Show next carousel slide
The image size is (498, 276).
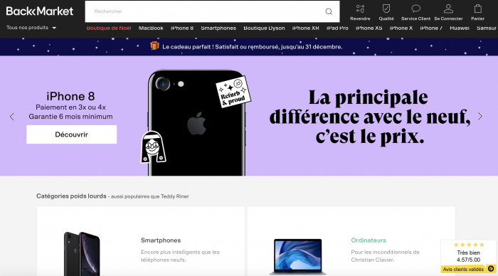point(480,116)
